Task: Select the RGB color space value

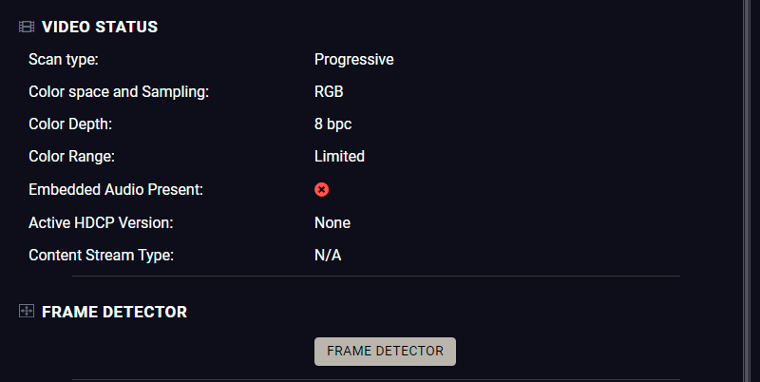Action: [329, 91]
